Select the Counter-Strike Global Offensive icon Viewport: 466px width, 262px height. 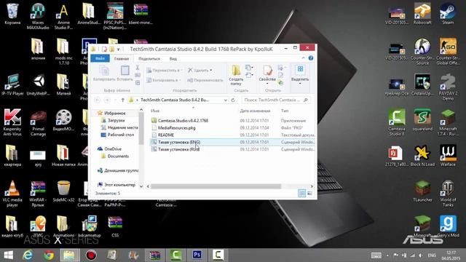[x=448, y=52]
